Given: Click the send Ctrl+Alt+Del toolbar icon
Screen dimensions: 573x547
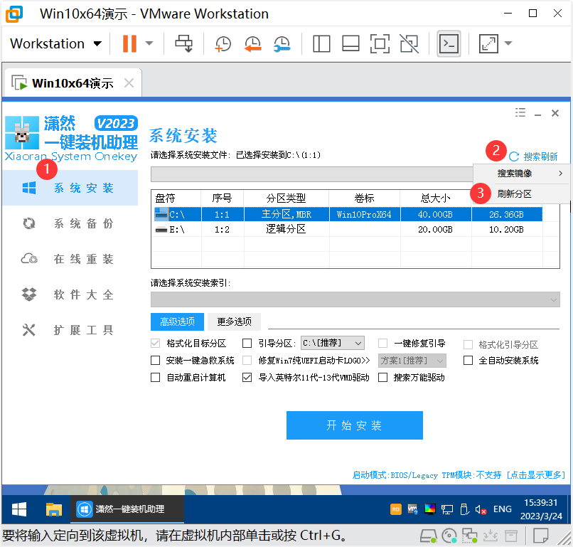Looking at the screenshot, I should [x=184, y=44].
